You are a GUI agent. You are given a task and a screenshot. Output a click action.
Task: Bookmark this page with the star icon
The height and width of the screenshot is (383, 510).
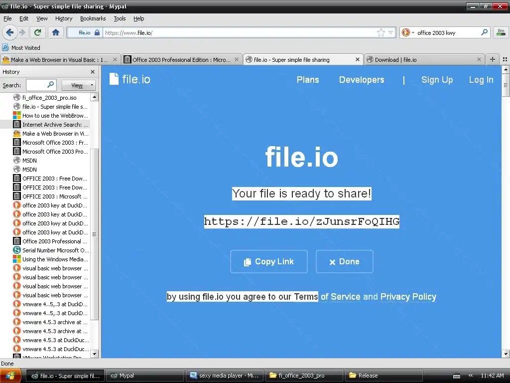coord(381,32)
